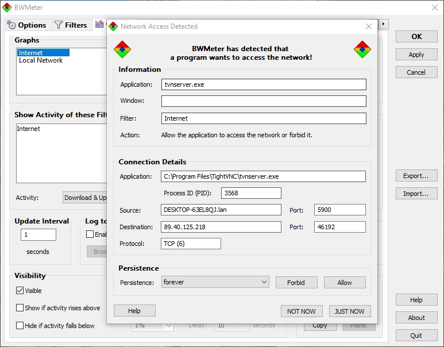Choose NOT NOW in the dialog

point(302,311)
